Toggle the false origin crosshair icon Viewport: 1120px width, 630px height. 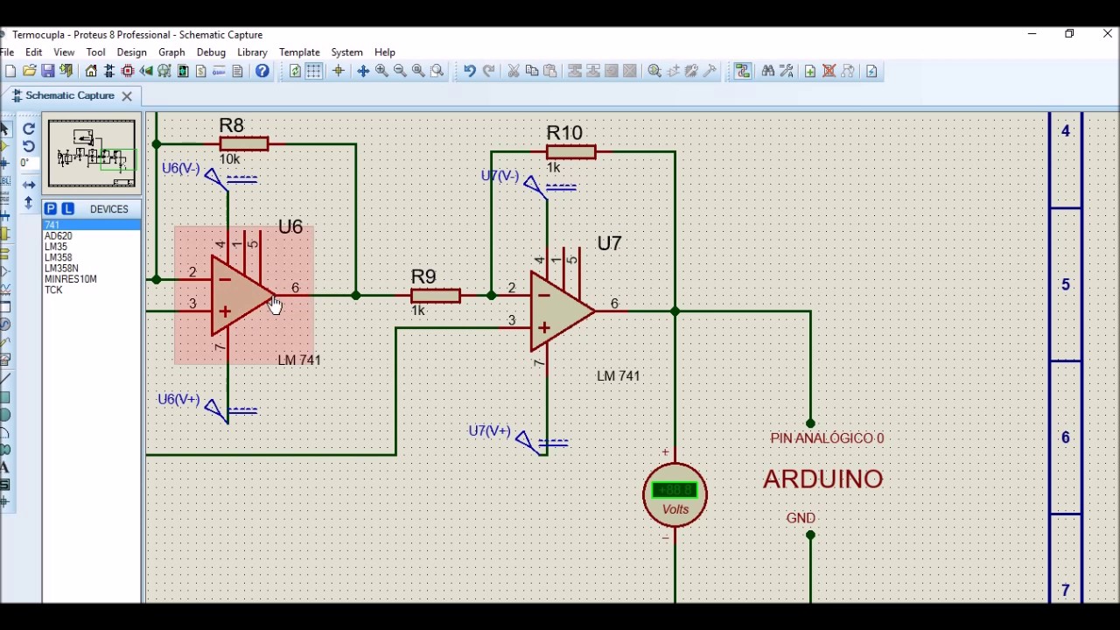338,71
